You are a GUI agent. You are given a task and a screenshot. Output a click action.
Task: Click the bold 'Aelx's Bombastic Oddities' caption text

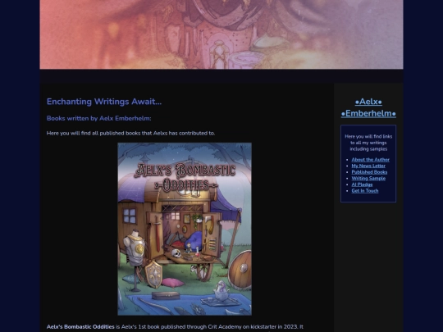coord(80,326)
